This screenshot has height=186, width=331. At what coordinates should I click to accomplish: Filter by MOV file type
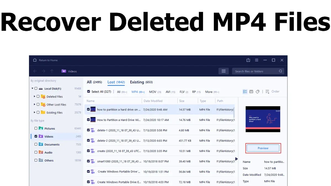(x=155, y=92)
